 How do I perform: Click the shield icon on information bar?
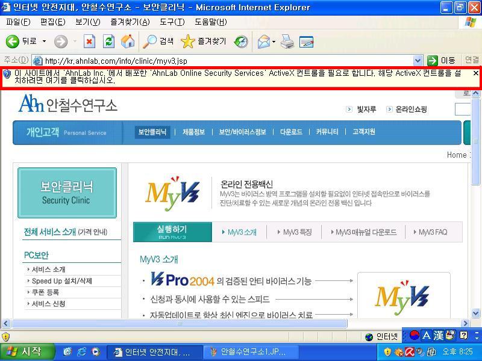(7, 74)
